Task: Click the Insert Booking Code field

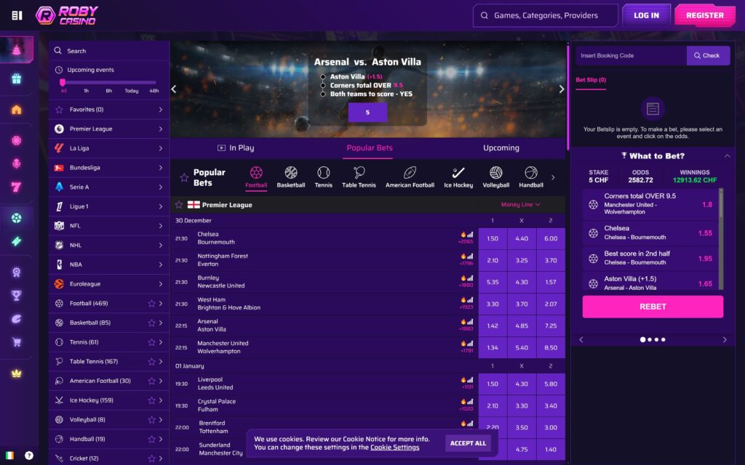Action: click(630, 55)
